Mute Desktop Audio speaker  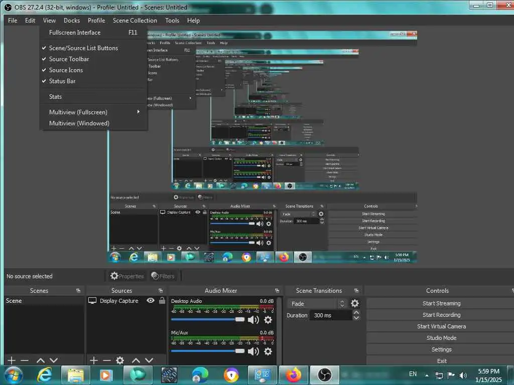pos(253,320)
